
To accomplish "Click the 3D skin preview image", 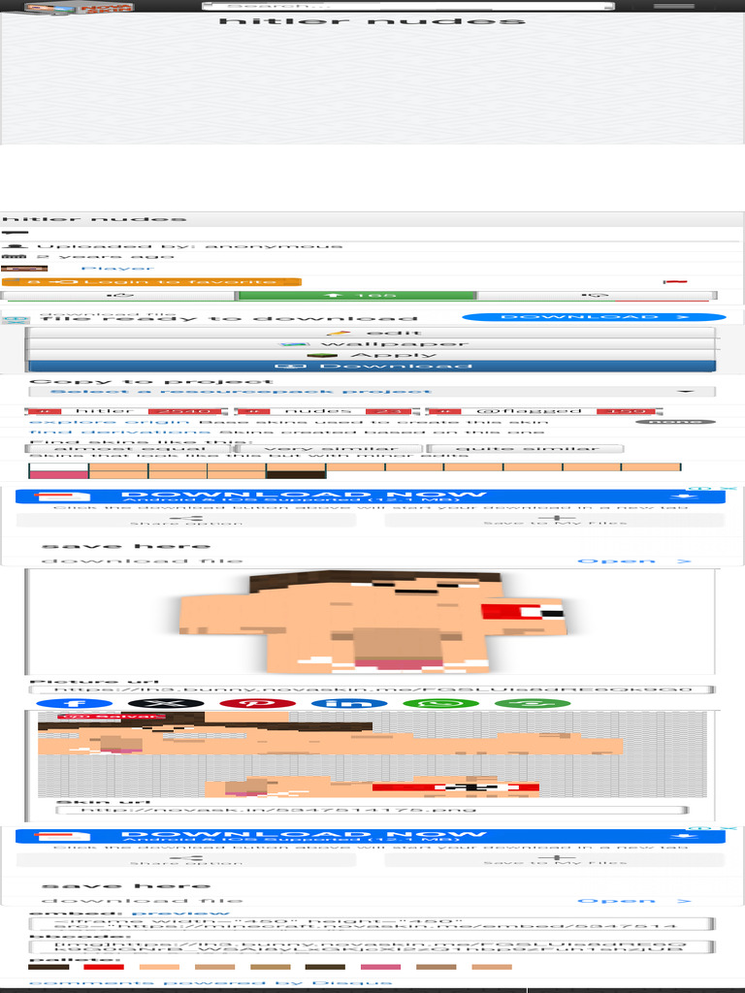I will [372, 622].
